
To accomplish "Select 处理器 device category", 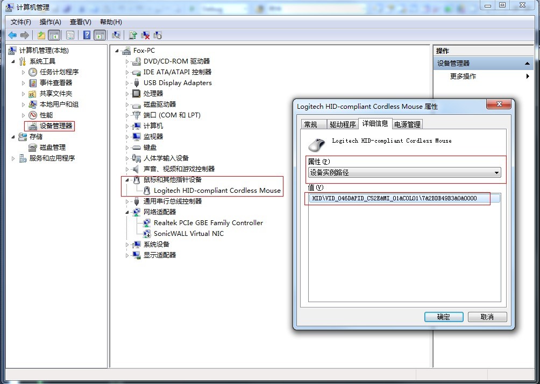I will (153, 94).
